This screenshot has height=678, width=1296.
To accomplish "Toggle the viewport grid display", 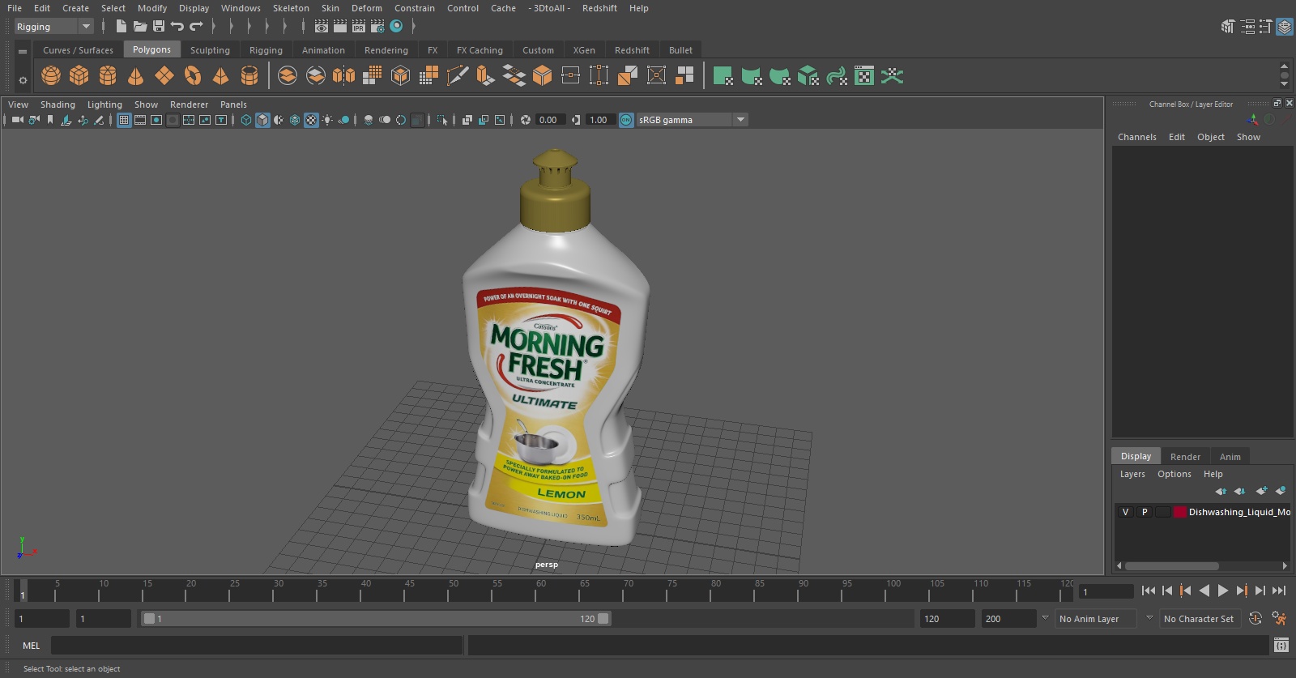I will tap(124, 120).
